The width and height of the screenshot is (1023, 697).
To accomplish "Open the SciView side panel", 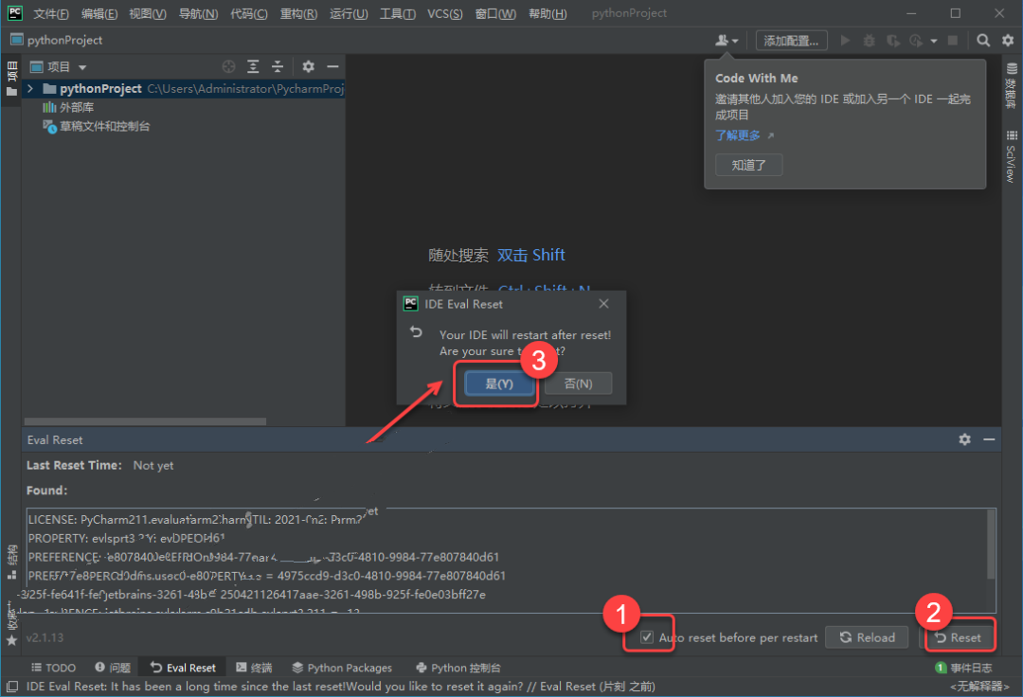I will 1012,156.
